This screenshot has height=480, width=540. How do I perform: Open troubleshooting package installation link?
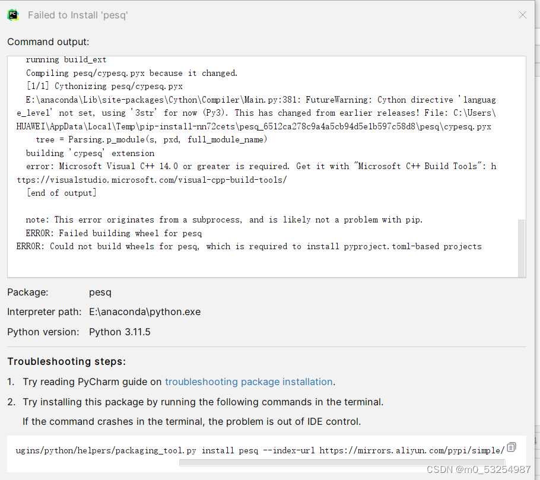pyautogui.click(x=249, y=382)
